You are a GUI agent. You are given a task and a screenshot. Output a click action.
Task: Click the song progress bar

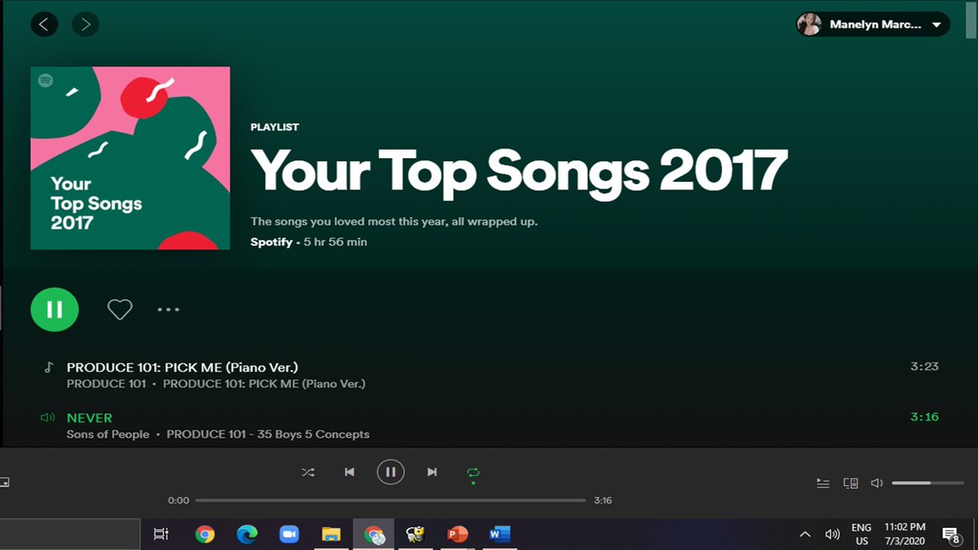[390, 500]
